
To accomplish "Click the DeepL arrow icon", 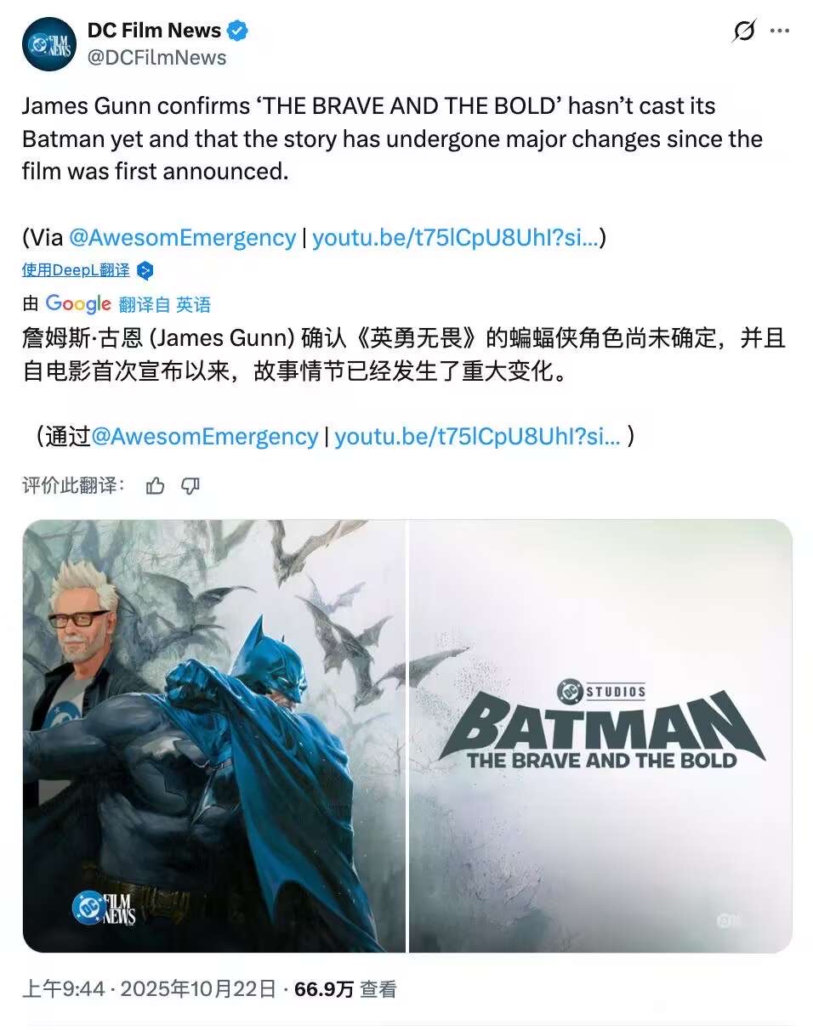I will coord(145,271).
